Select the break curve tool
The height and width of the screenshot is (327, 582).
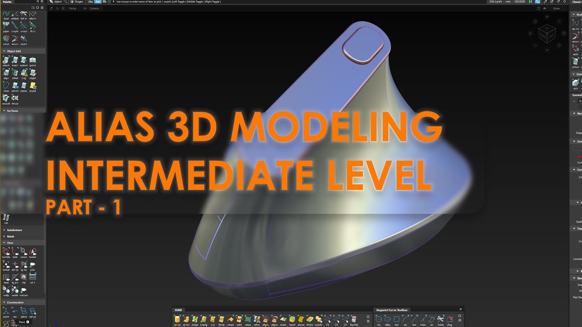click(441, 321)
